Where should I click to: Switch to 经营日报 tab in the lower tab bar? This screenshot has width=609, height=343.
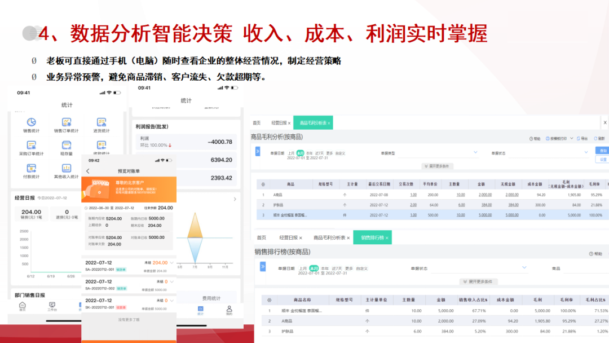(289, 238)
